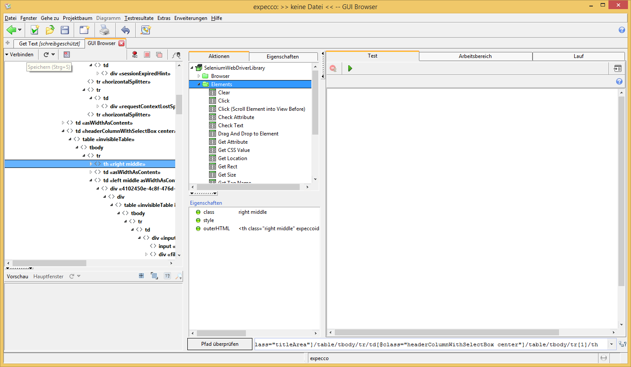Switch to the Arbeitsbereich tab
This screenshot has height=367, width=631.
pyautogui.click(x=475, y=56)
